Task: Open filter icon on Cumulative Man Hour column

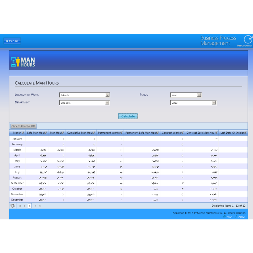Action: pos(94,133)
